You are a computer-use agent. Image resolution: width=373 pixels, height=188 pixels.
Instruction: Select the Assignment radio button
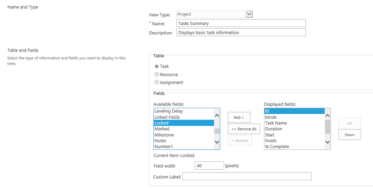tap(157, 82)
